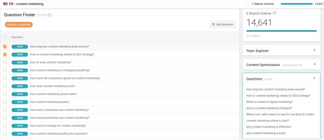Click the HOW tag for 'how many companies use'
The width and height of the screenshot is (324, 140).
pyautogui.click(x=20, y=110)
